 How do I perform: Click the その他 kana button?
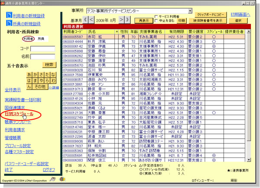point(40,86)
